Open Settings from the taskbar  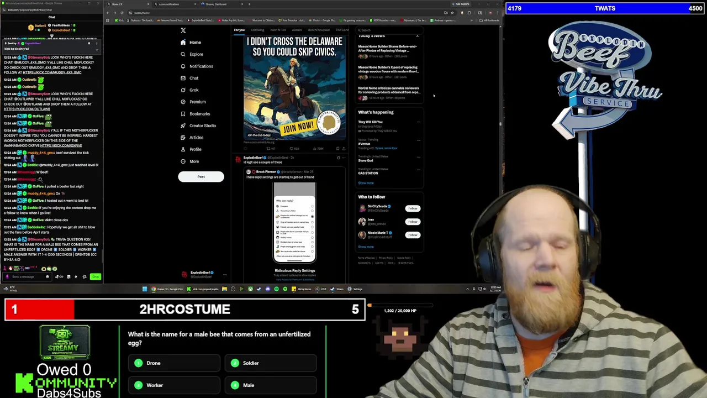coord(356,289)
